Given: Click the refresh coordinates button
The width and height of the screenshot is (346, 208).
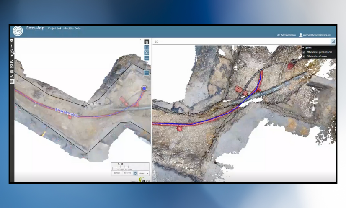Looking at the screenshot, I should [x=136, y=173].
